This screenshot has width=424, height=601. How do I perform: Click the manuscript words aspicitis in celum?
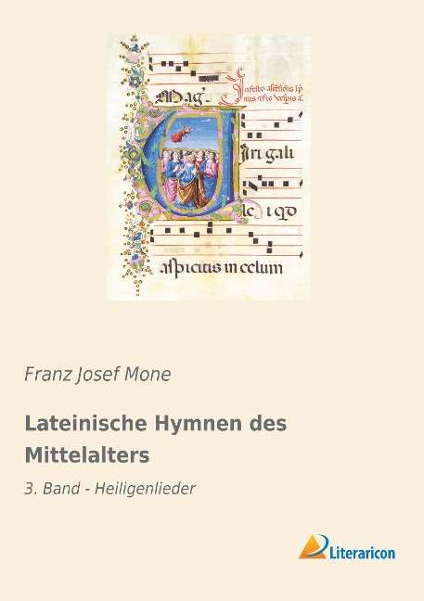pos(221,267)
